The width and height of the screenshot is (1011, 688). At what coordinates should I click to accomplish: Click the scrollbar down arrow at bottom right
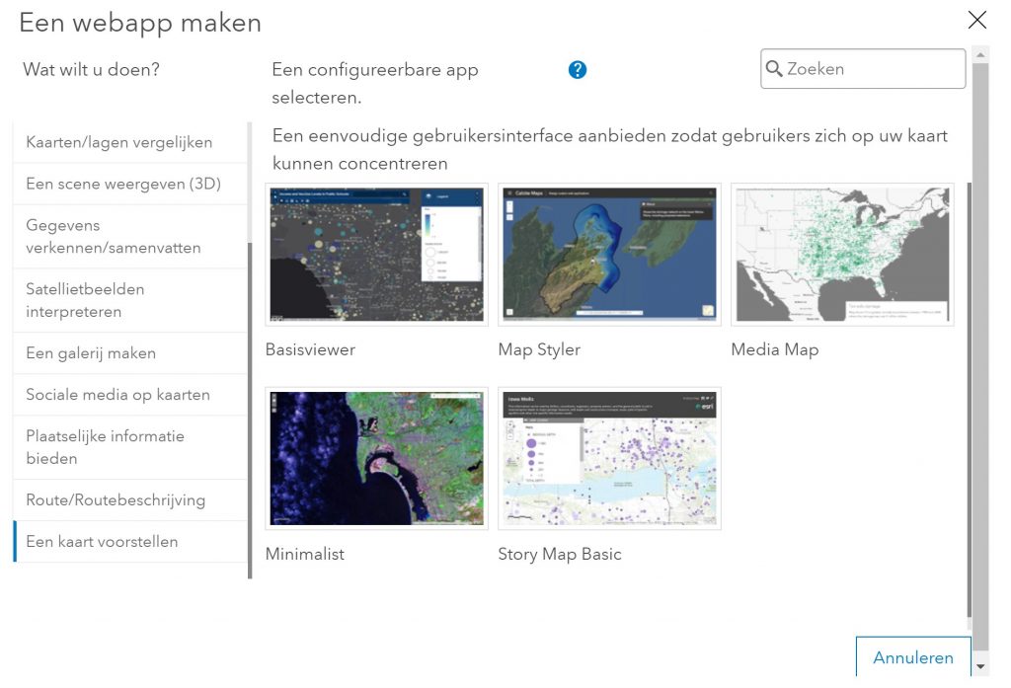(979, 667)
